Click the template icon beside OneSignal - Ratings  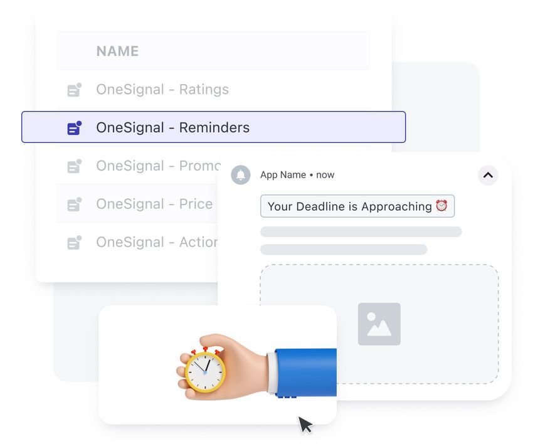[75, 90]
